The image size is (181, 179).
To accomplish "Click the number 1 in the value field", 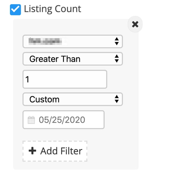I will [27, 79].
